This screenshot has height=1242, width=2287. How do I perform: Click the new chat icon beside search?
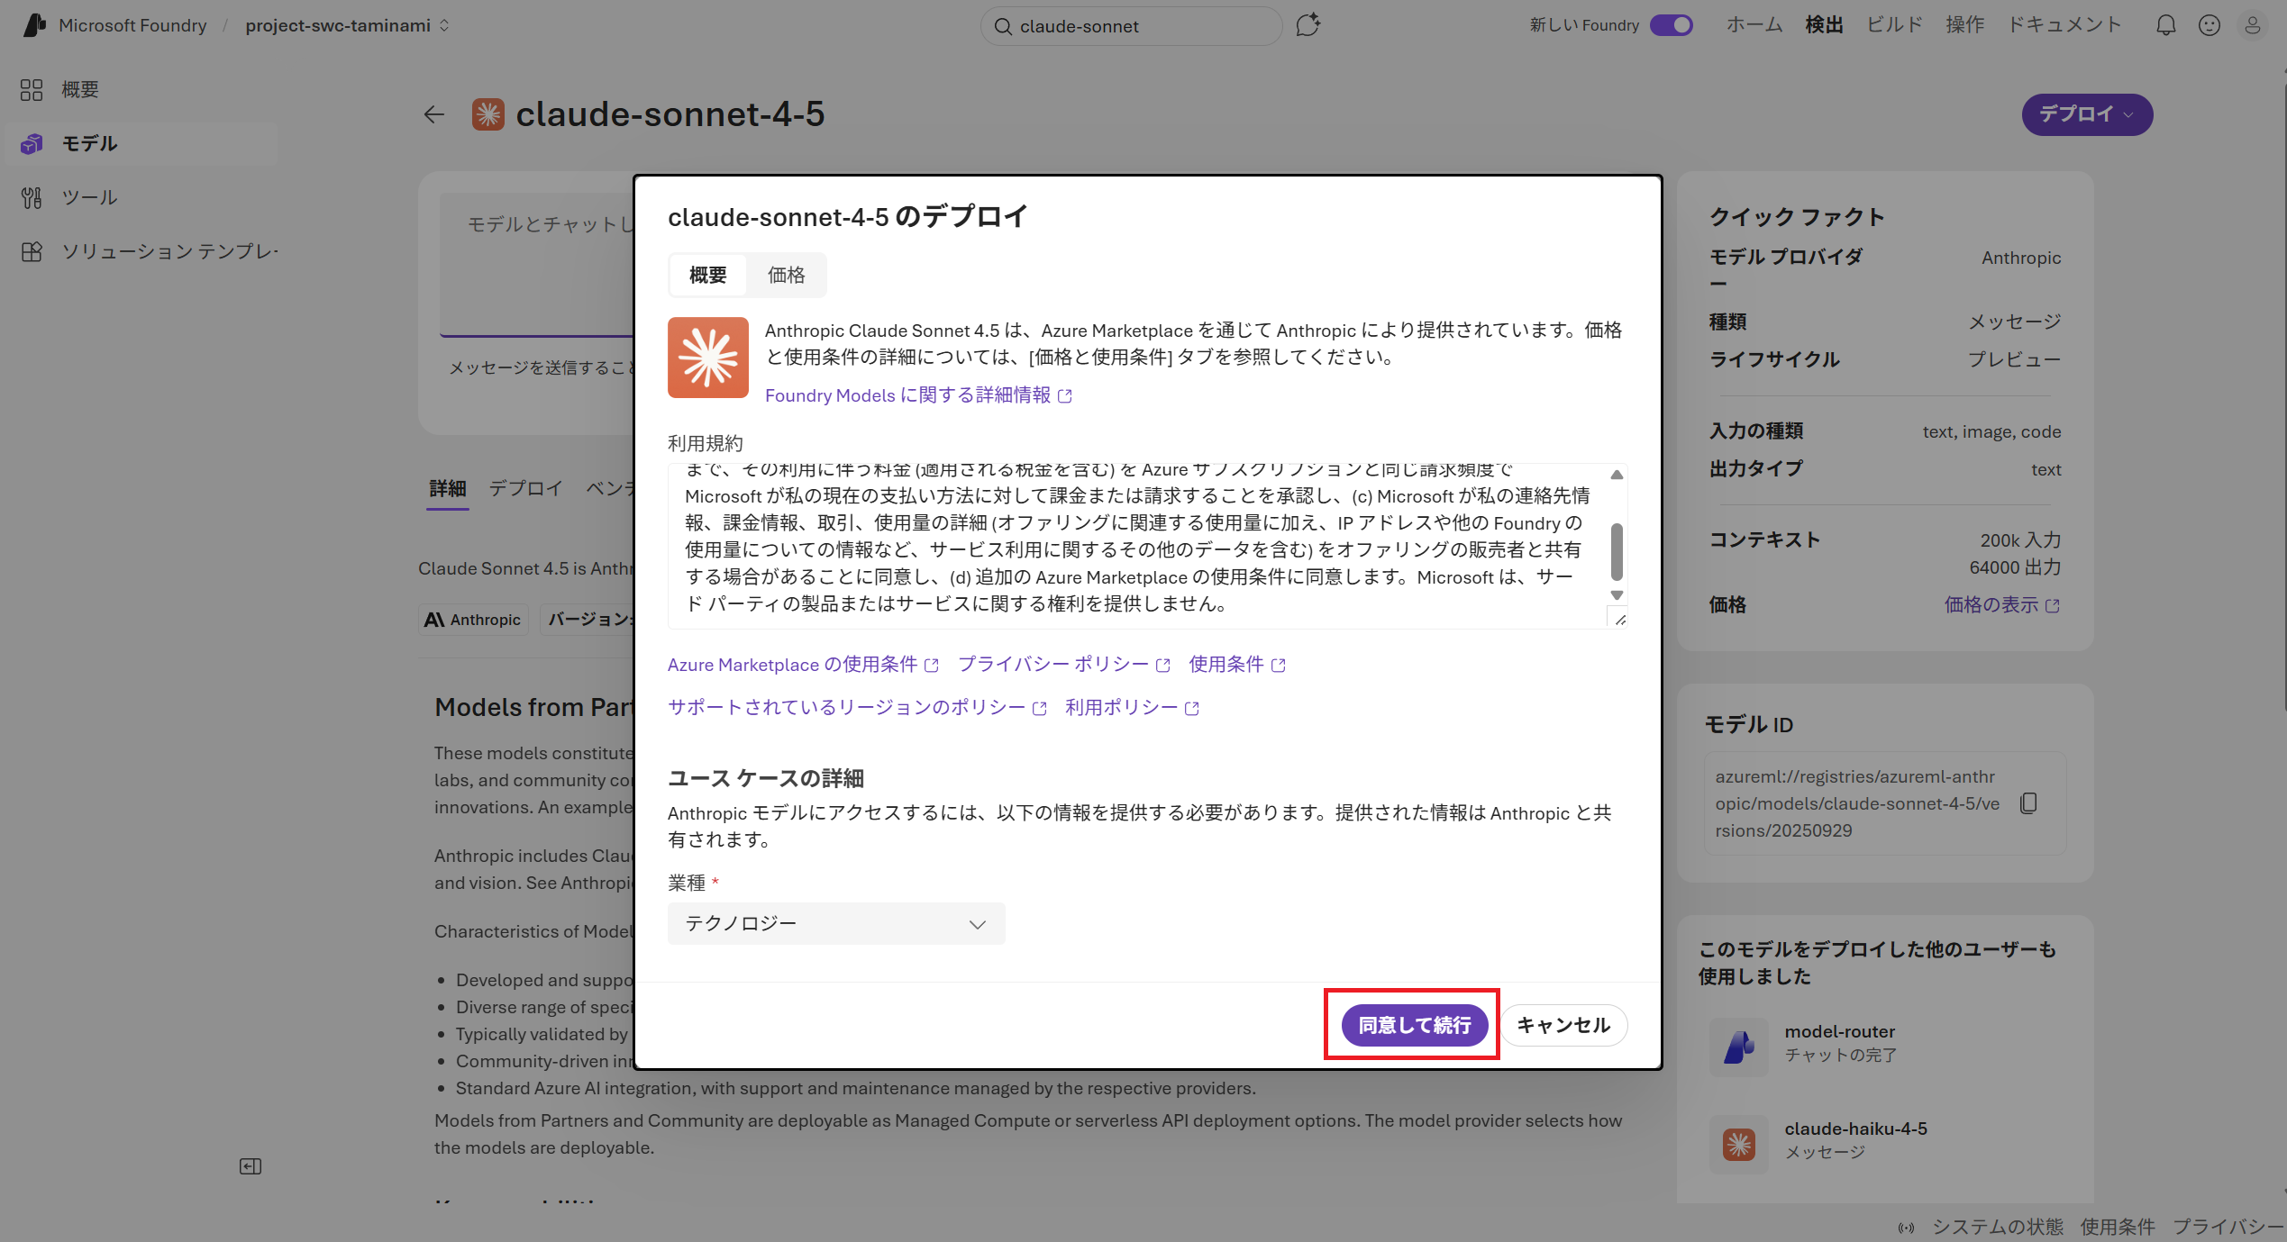pyautogui.click(x=1308, y=25)
